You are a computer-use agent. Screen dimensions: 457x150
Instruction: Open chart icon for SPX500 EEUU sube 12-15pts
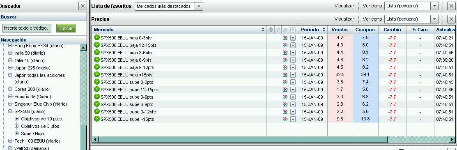pos(285,90)
